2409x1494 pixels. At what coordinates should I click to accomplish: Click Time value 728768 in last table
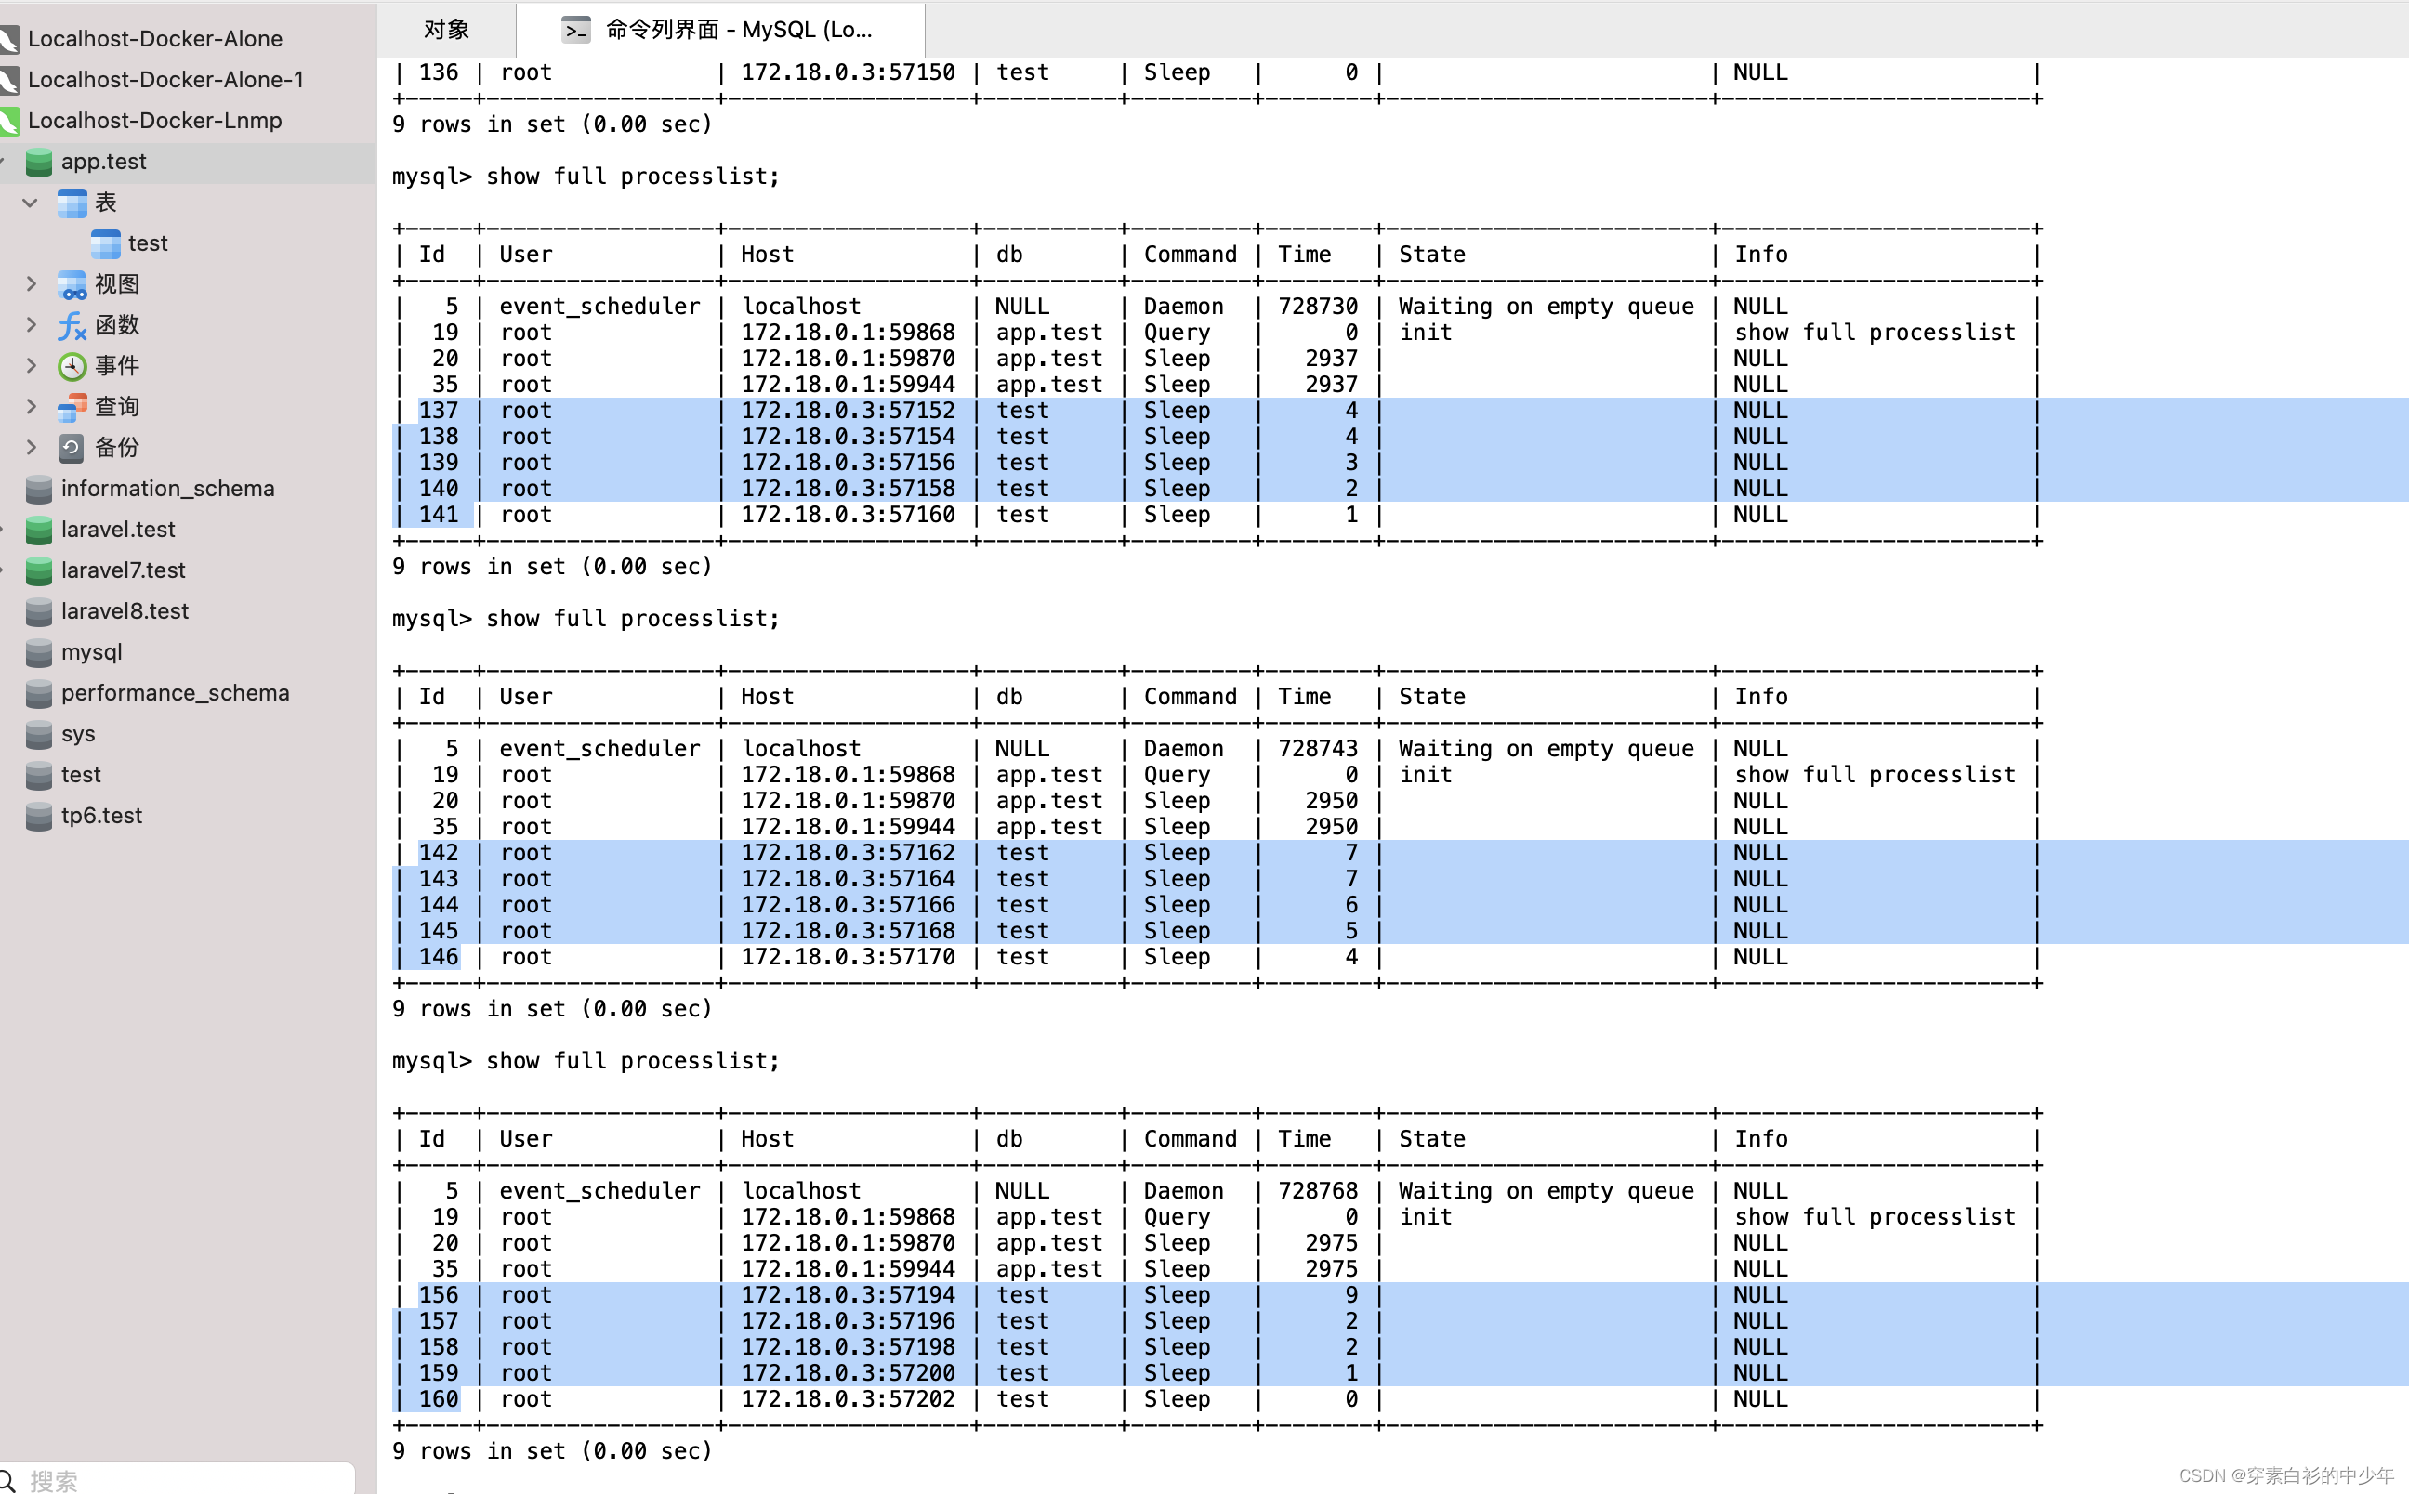1318,1191
